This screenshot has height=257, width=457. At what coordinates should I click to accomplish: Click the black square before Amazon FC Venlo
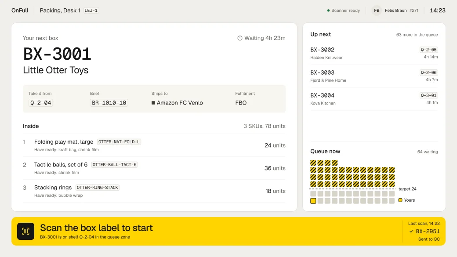(153, 103)
